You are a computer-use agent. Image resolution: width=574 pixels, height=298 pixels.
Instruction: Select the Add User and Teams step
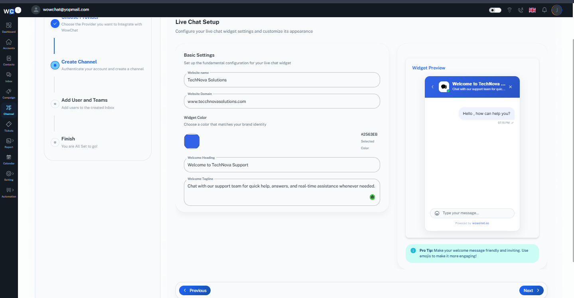pos(84,100)
